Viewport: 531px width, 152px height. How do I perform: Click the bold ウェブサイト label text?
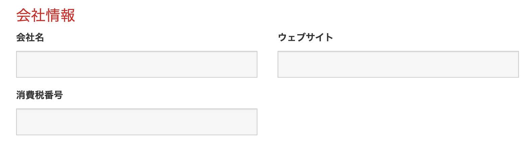(x=305, y=37)
